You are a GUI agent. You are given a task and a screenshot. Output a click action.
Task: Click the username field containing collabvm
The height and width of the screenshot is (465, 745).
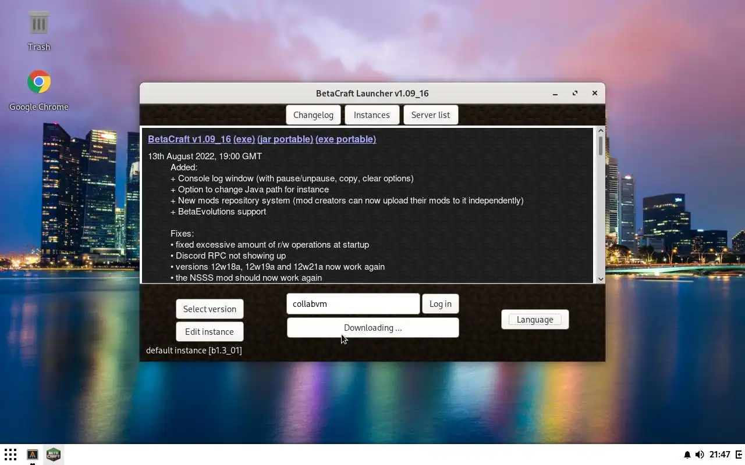coord(353,303)
